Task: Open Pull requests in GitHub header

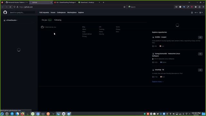Action: click(44, 13)
